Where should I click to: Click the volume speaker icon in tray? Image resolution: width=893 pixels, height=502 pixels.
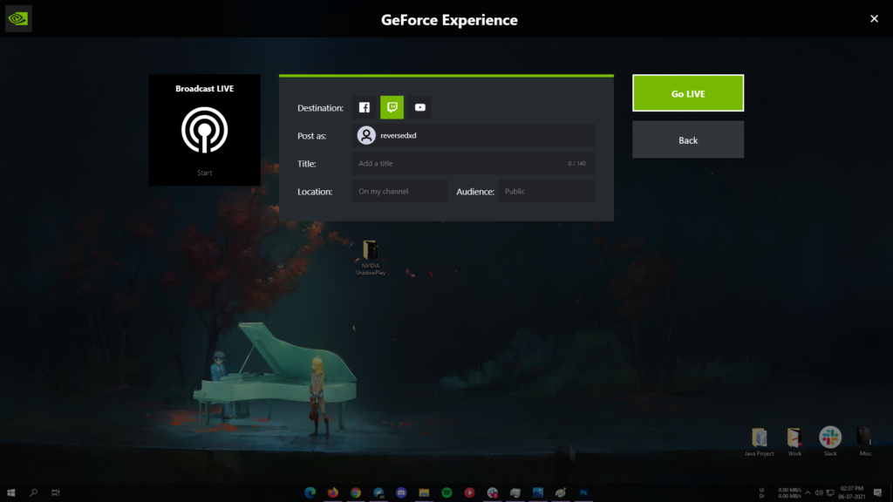[819, 492]
